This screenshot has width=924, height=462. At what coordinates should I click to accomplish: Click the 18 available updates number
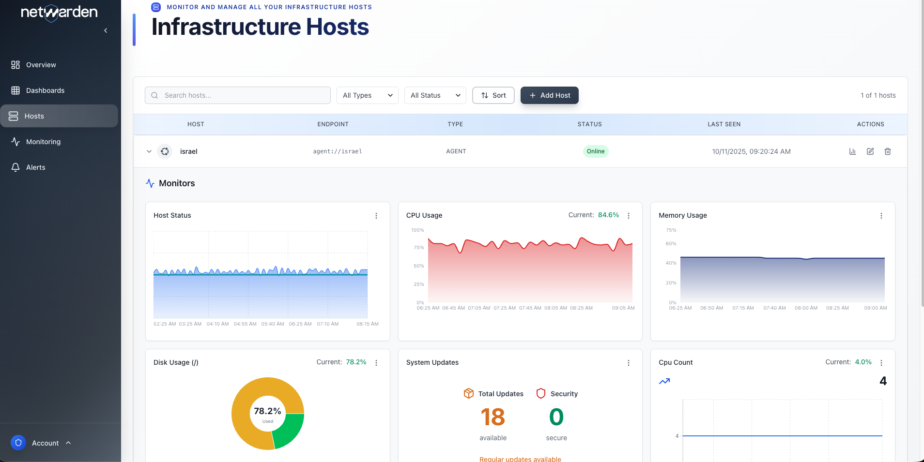493,417
